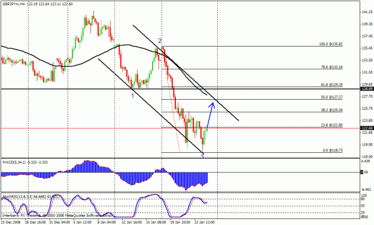Click the 119.95 price axis value
This screenshot has height=225, width=374.
pyautogui.click(x=367, y=144)
